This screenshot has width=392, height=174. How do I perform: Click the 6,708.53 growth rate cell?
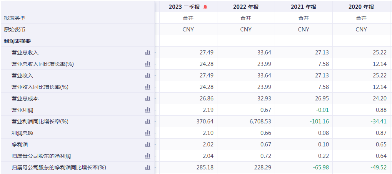[x=257, y=121]
